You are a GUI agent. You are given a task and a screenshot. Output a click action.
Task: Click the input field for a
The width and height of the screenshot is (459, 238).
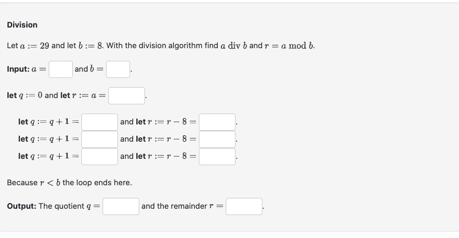60,69
